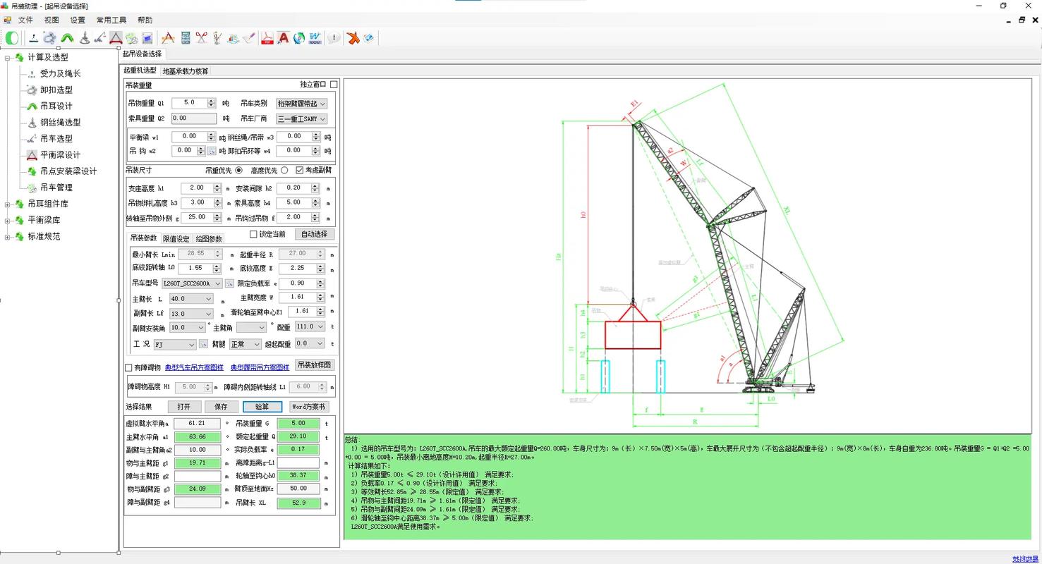Open the 吊车类别 dropdown

click(302, 104)
